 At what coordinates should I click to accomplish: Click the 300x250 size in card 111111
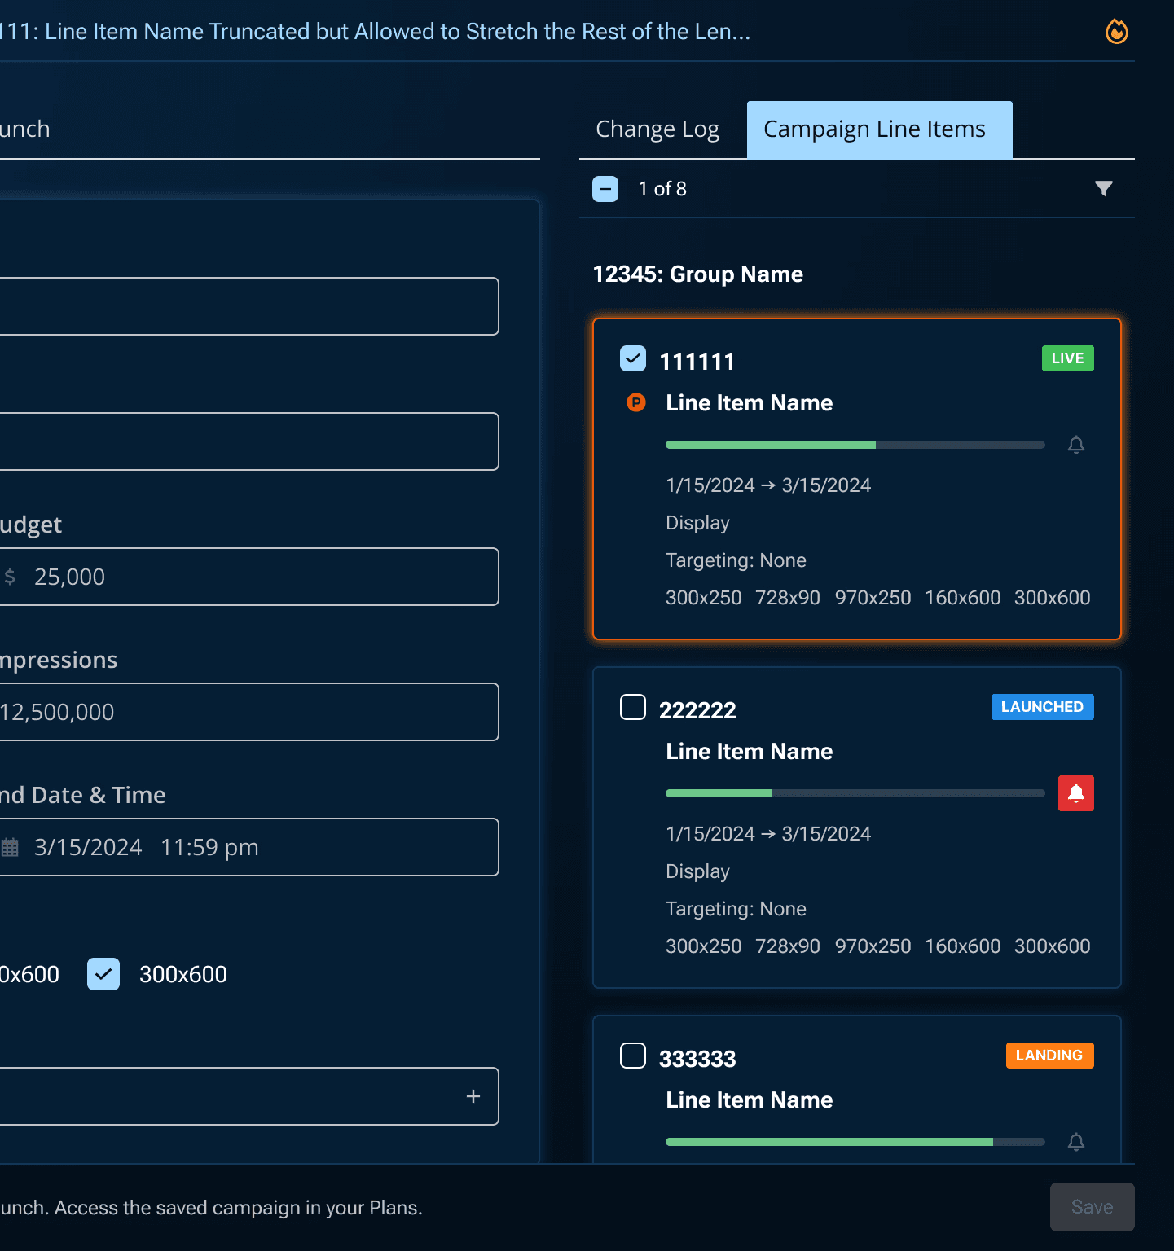point(704,598)
